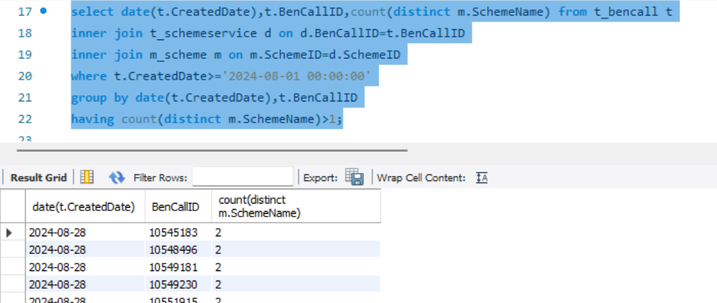The image size is (717, 303).
Task: Click line number 22 in the gutter
Action: point(25,119)
